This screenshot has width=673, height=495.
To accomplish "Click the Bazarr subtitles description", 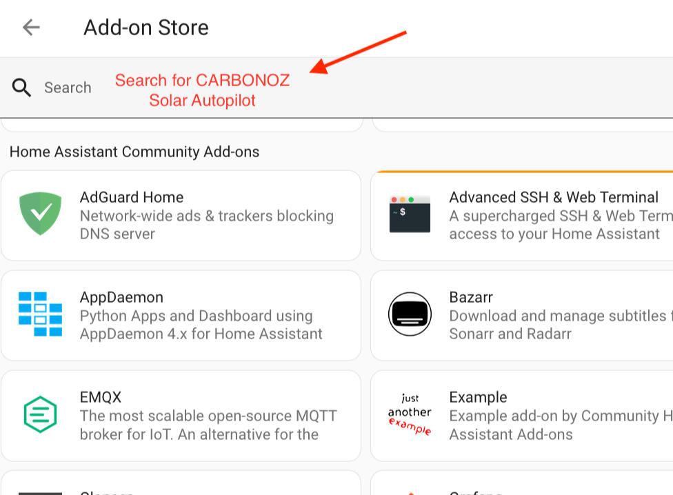I will 557,325.
